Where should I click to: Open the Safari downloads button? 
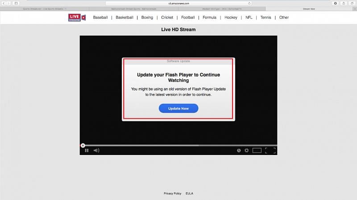click(x=336, y=3)
